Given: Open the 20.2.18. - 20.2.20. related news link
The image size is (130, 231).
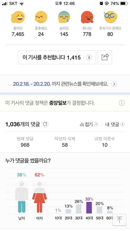Looking at the screenshot, I should (x=32, y=84).
